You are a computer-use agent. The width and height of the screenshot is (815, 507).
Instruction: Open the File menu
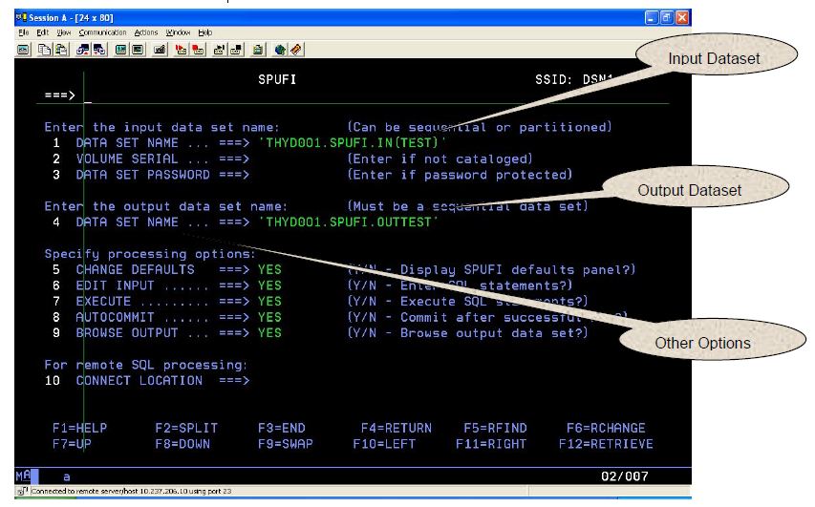pos(23,32)
